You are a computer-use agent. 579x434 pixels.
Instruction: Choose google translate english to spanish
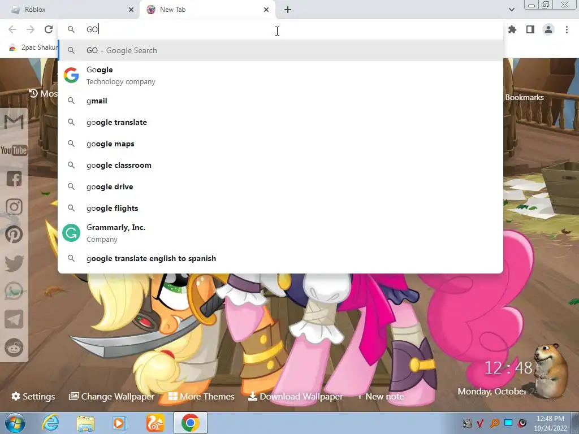pos(280,258)
